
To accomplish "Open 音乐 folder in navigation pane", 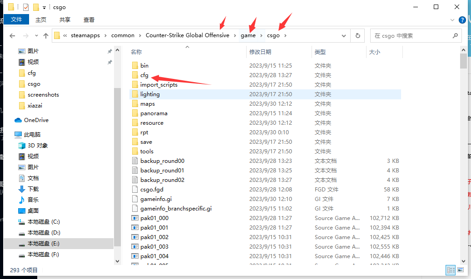I will click(33, 200).
